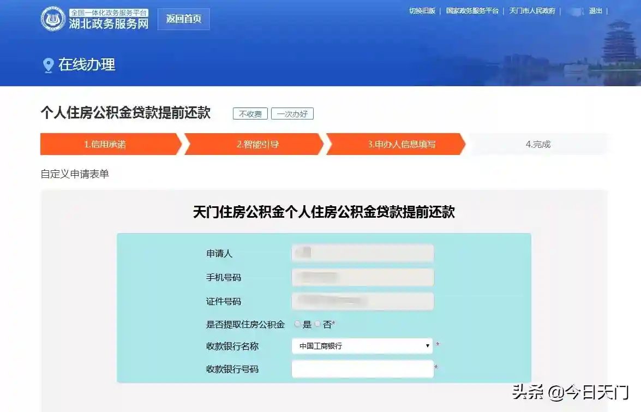Click the 一次办好 tag
Screen dimensions: 641x412
pos(292,114)
